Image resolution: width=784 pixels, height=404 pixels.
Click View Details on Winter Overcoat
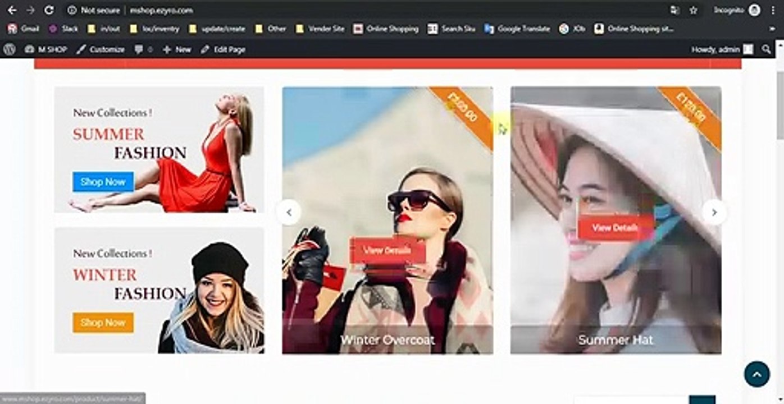[388, 250]
